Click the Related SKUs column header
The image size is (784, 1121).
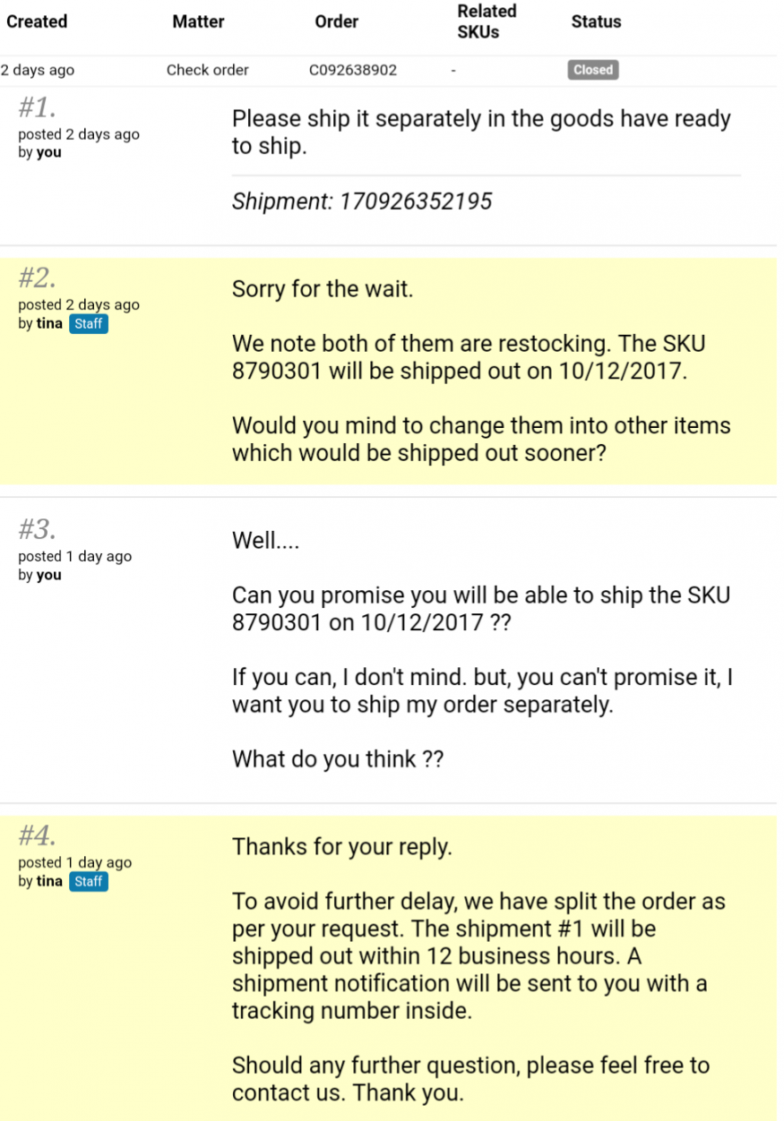(x=487, y=21)
